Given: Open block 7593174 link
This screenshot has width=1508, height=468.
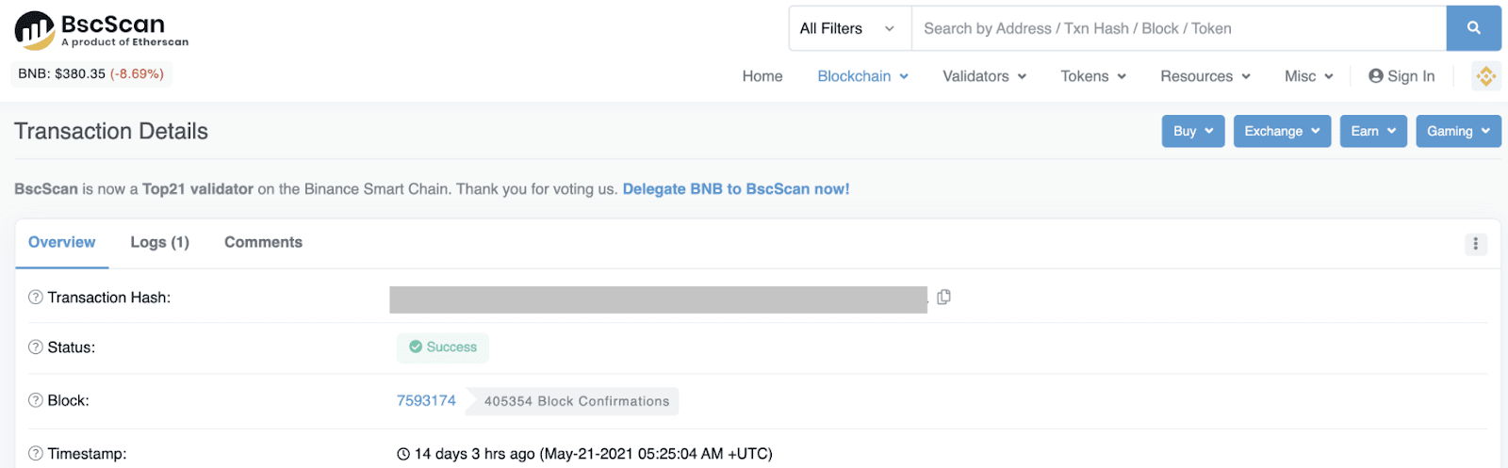Looking at the screenshot, I should 426,400.
